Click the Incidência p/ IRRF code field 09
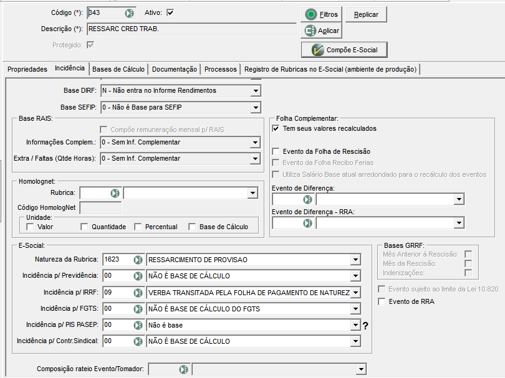 (118, 293)
